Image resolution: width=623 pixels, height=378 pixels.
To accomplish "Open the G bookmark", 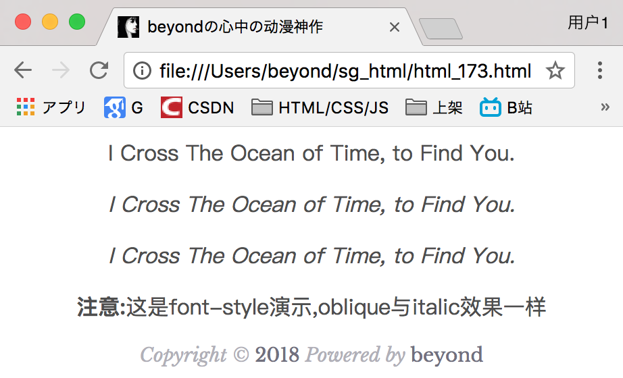I will [x=124, y=107].
